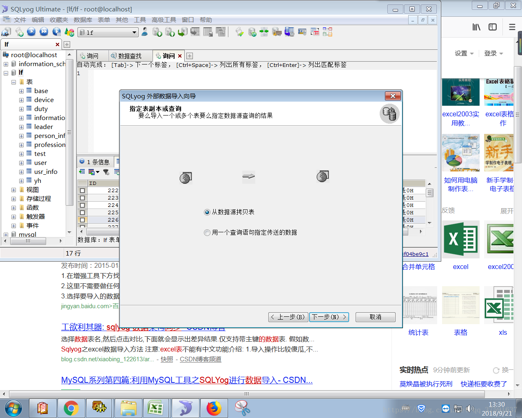Execute the query using the play toolbar icon
This screenshot has height=418, width=522.
[31, 32]
